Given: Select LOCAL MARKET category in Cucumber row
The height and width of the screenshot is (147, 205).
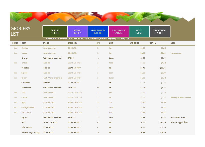Looking at the screenshot, I should (x=74, y=83).
